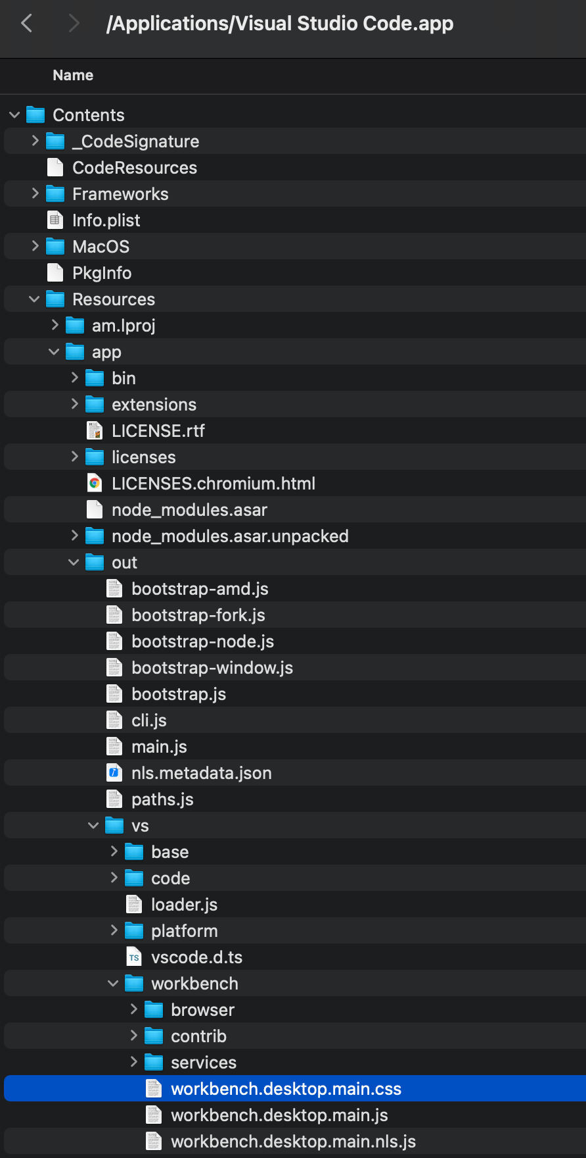Click the CodeResources file icon
This screenshot has width=586, height=1158.
pos(55,168)
